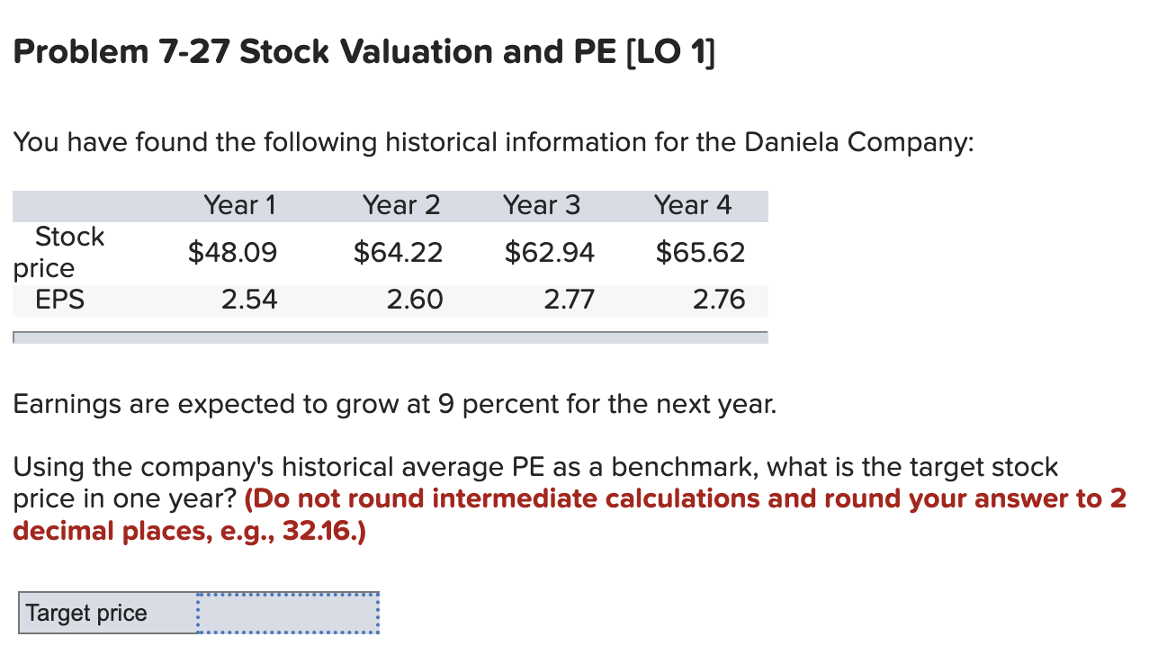The height and width of the screenshot is (646, 1149).
Task: Click the 2.60 EPS value
Action: (416, 300)
